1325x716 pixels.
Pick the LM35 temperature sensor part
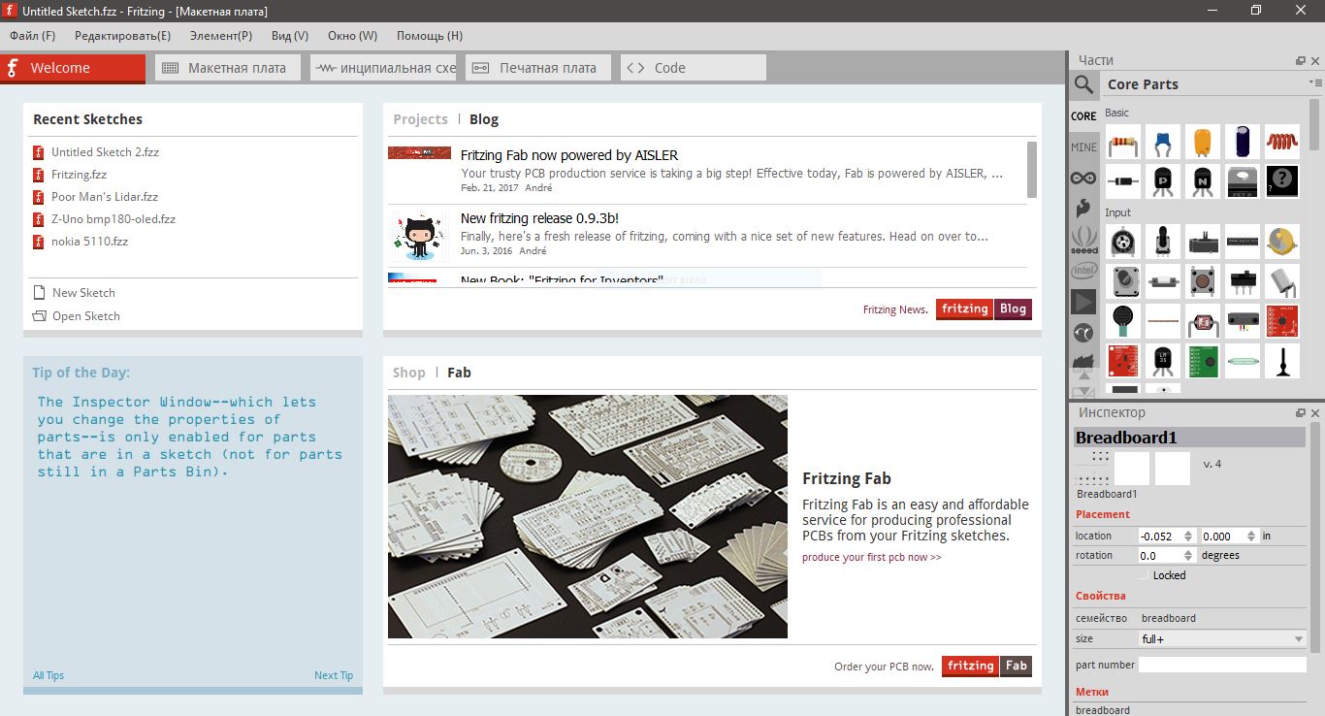pyautogui.click(x=1163, y=361)
